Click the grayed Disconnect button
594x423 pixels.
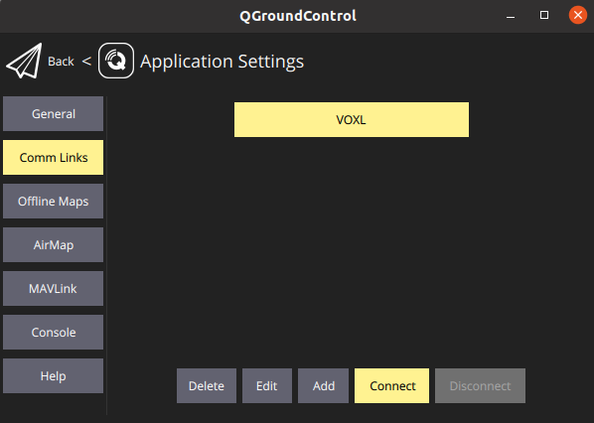[x=480, y=386]
